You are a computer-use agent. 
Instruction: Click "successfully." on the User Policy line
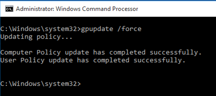(x=160, y=60)
